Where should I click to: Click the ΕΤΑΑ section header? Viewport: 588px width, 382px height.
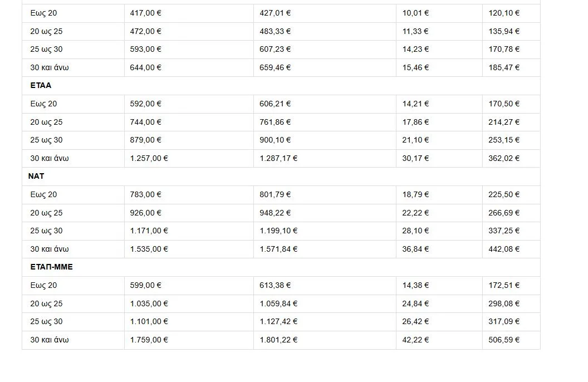(41, 86)
